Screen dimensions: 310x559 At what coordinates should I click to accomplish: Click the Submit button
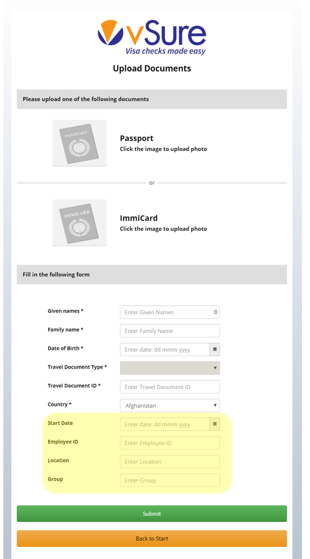click(152, 514)
